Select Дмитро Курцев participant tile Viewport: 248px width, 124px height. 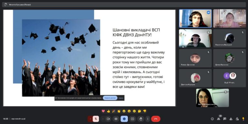[195, 78]
